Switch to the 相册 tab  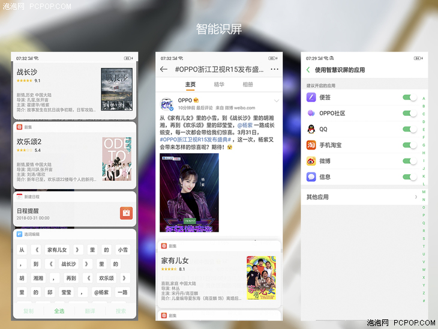pos(248,85)
